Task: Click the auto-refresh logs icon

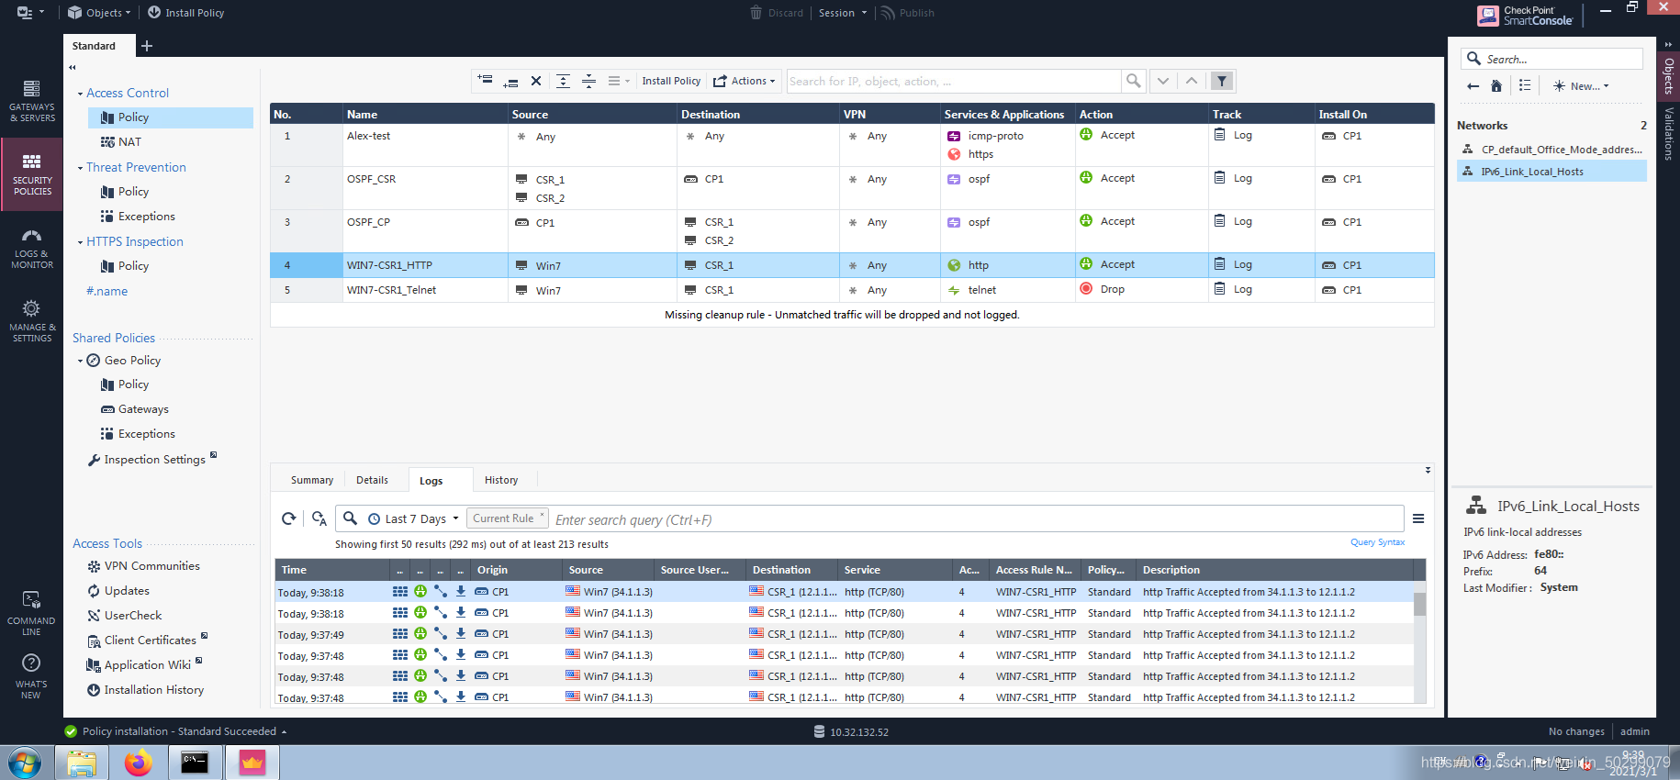Action: (319, 518)
